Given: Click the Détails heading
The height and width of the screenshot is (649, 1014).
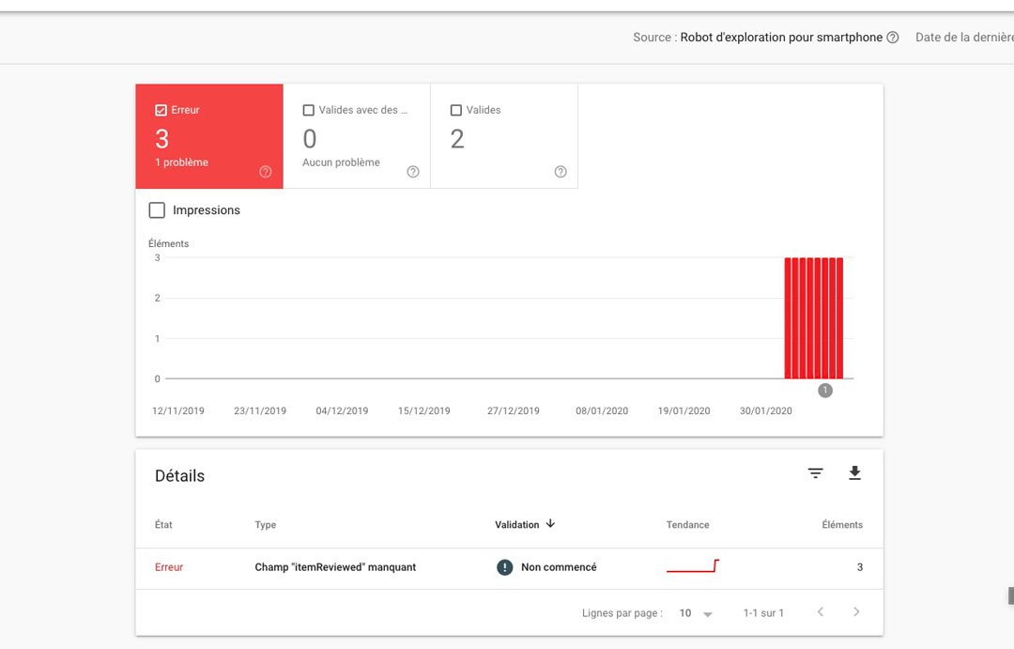Looking at the screenshot, I should coord(179,476).
